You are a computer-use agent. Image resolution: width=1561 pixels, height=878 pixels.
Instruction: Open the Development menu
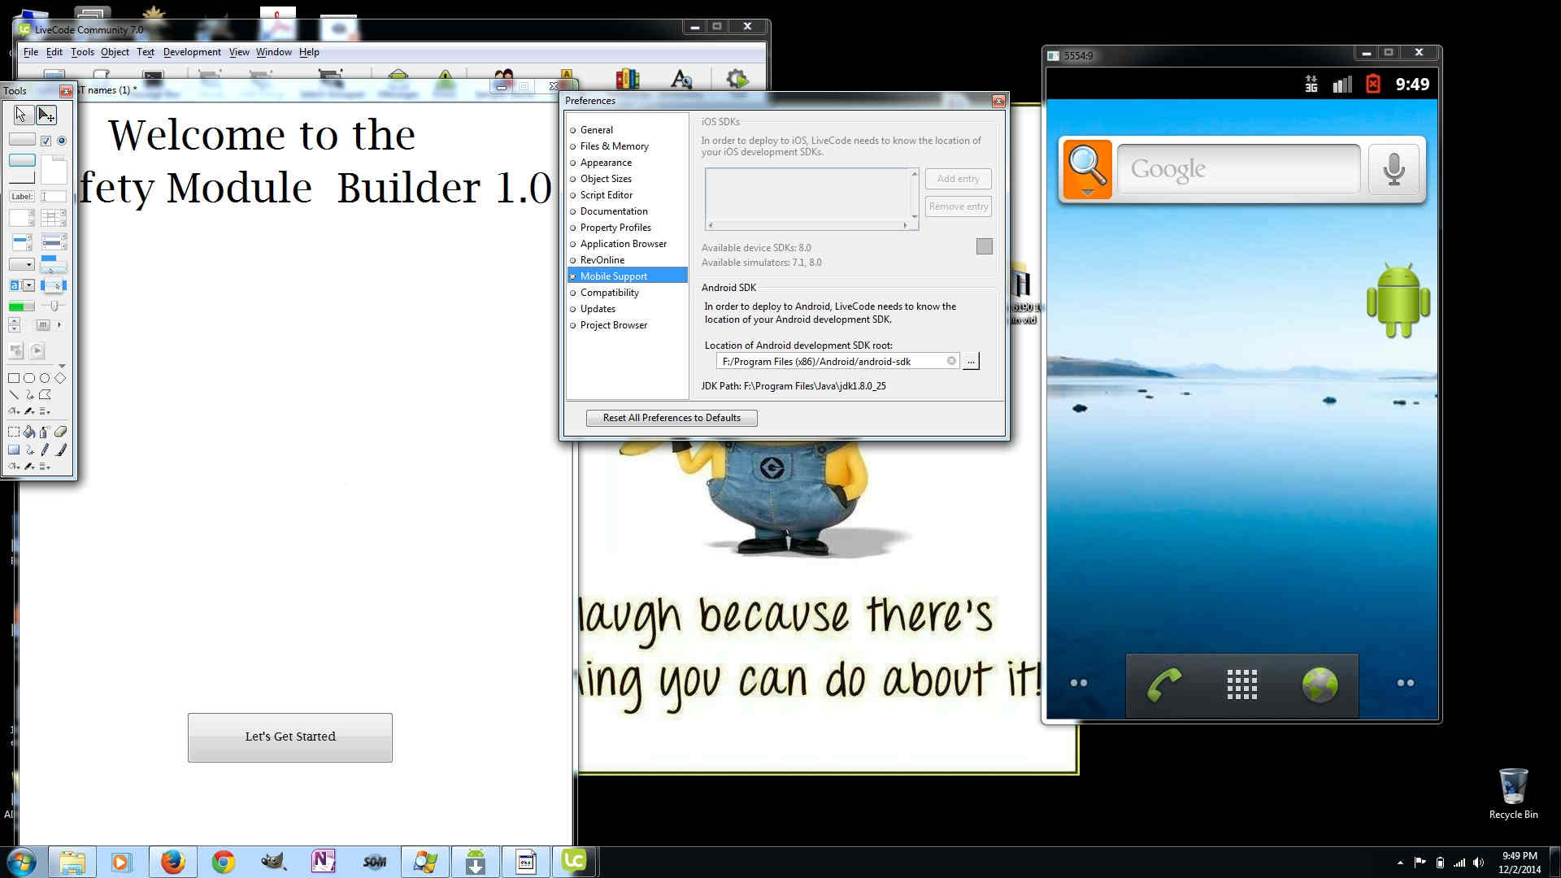(191, 52)
